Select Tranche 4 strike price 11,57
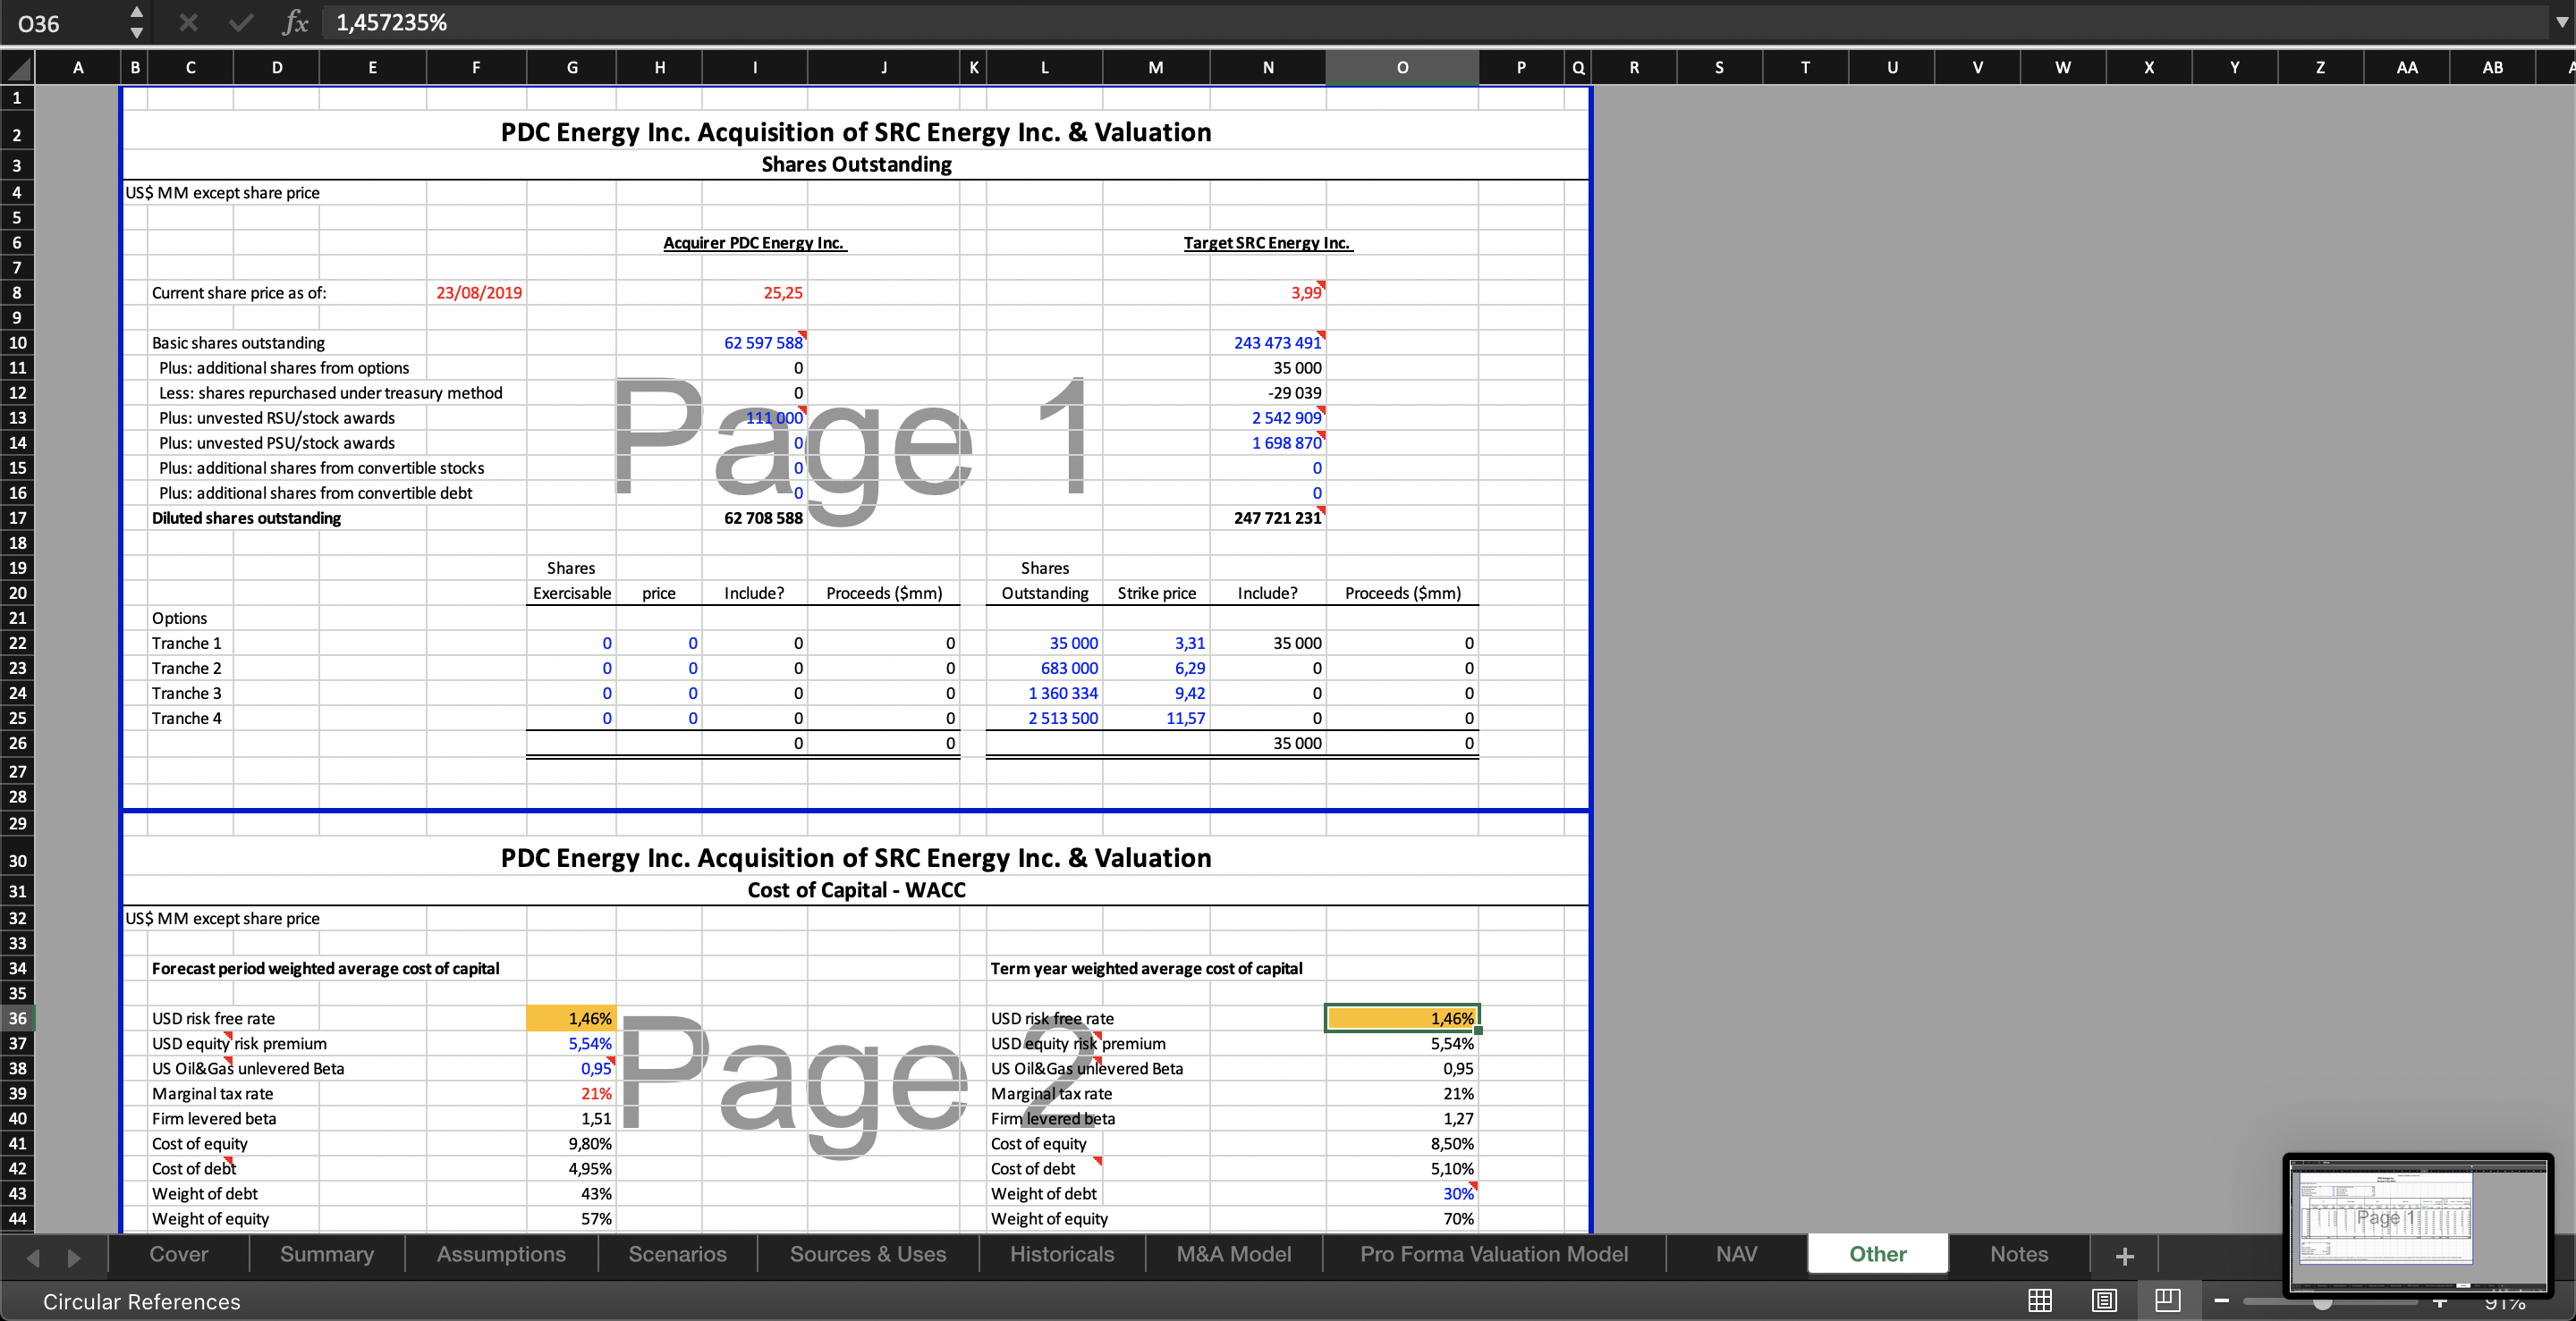Viewport: 2576px width, 1321px height. click(x=1156, y=718)
